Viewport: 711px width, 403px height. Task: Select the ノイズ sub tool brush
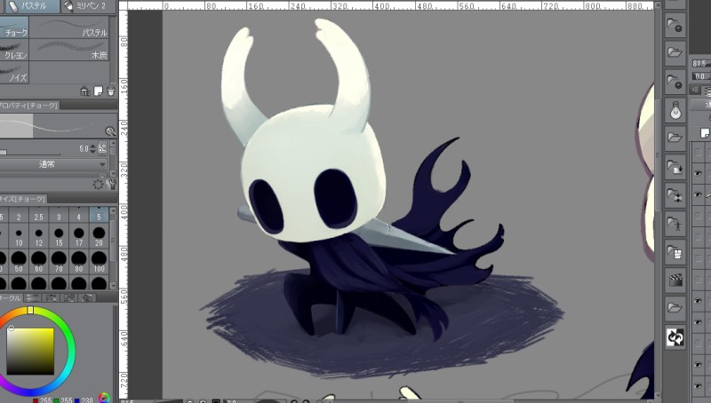[x=14, y=73]
